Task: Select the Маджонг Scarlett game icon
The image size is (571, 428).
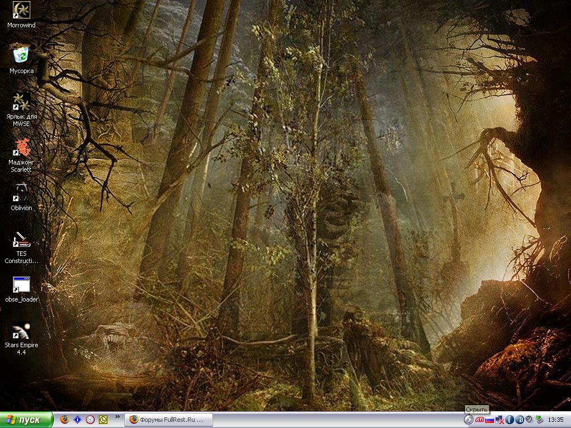Action: click(21, 148)
